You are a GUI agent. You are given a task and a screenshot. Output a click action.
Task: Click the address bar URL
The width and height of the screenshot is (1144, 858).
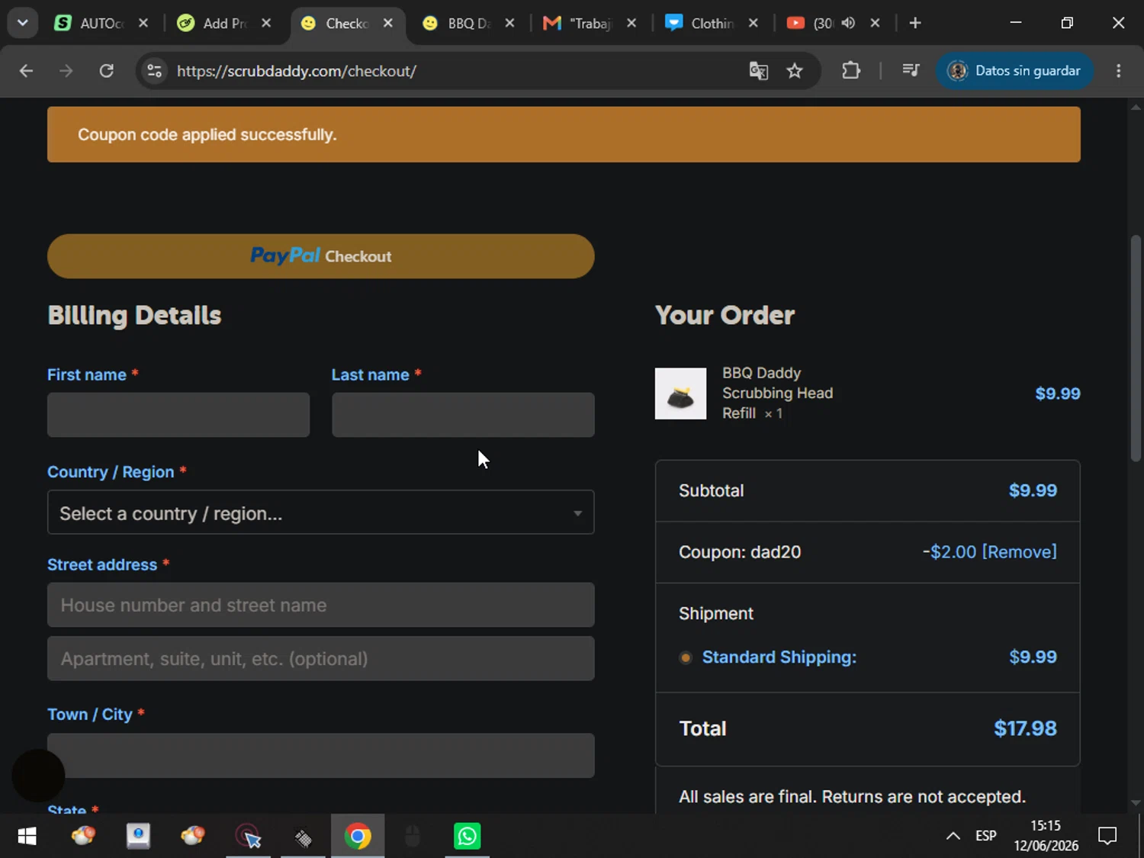297,71
